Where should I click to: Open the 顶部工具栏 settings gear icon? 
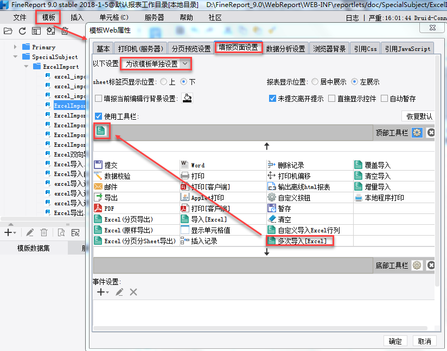pos(417,132)
